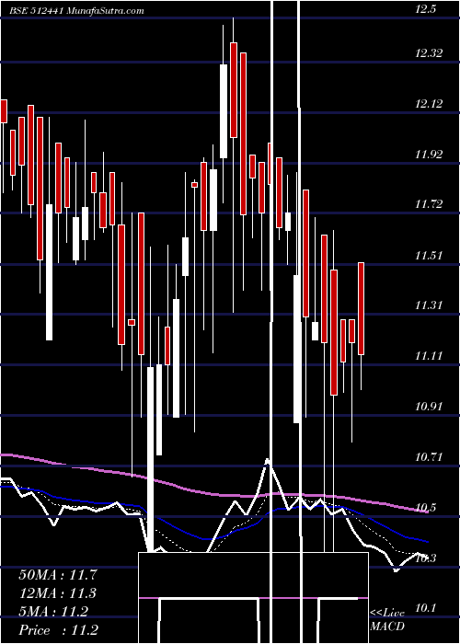Viewport: 460px width, 644px height.
Task: Click the 12.5 price axis label
Action: point(425,10)
